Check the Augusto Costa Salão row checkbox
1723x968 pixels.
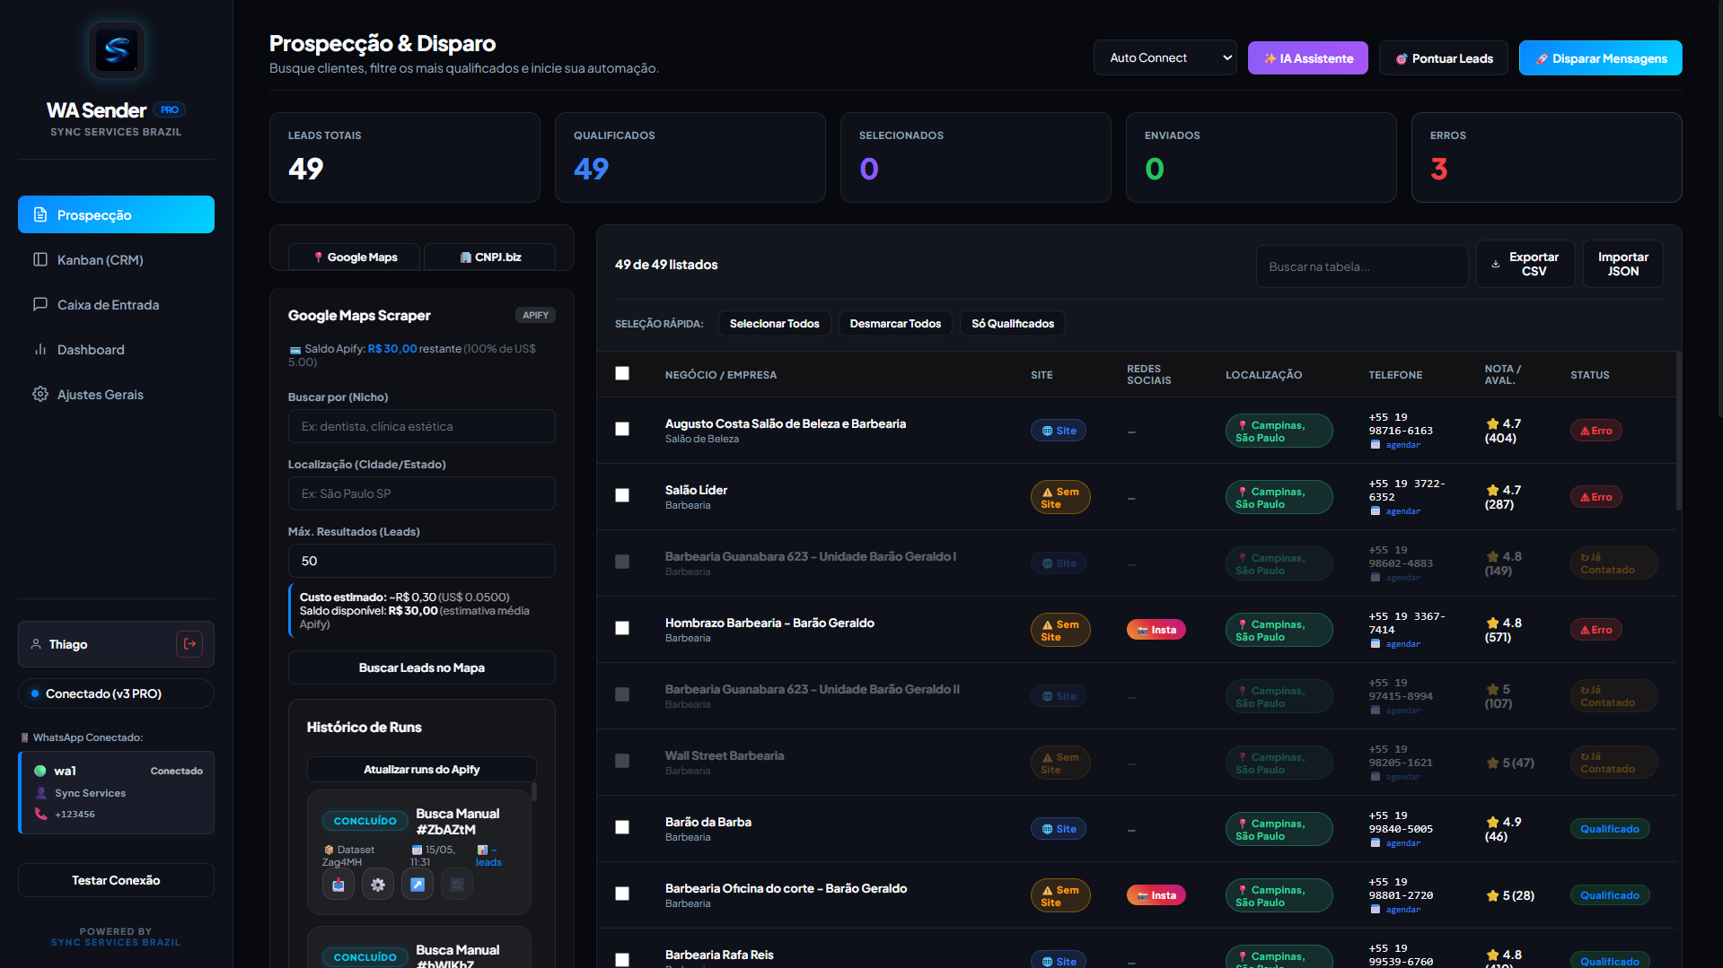(622, 429)
